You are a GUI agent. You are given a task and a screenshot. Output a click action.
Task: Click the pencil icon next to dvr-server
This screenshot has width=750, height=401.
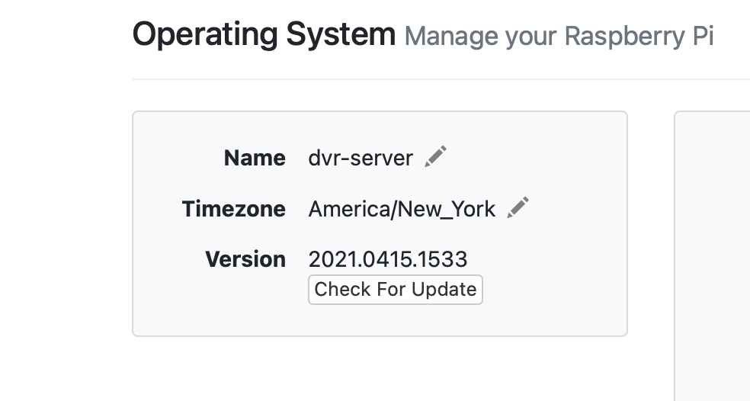[x=436, y=157]
